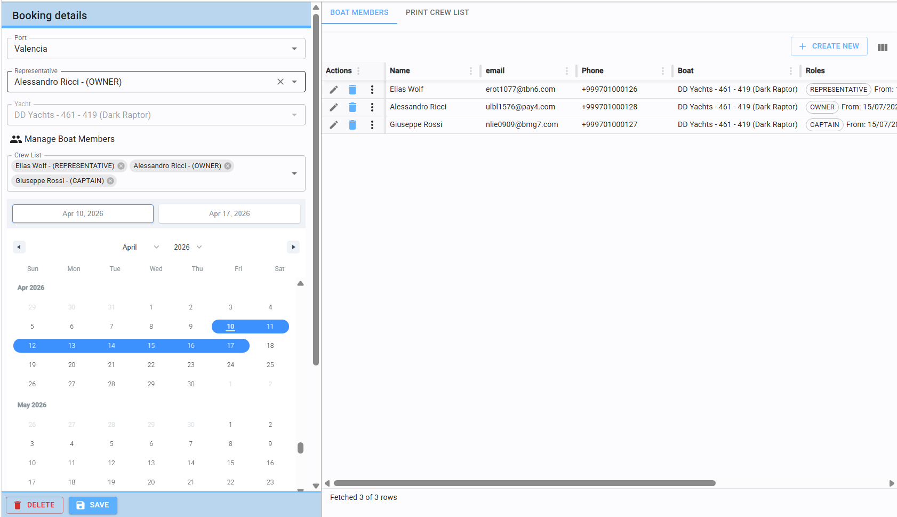
Task: Go to previous month in calendar
Action: click(19, 247)
